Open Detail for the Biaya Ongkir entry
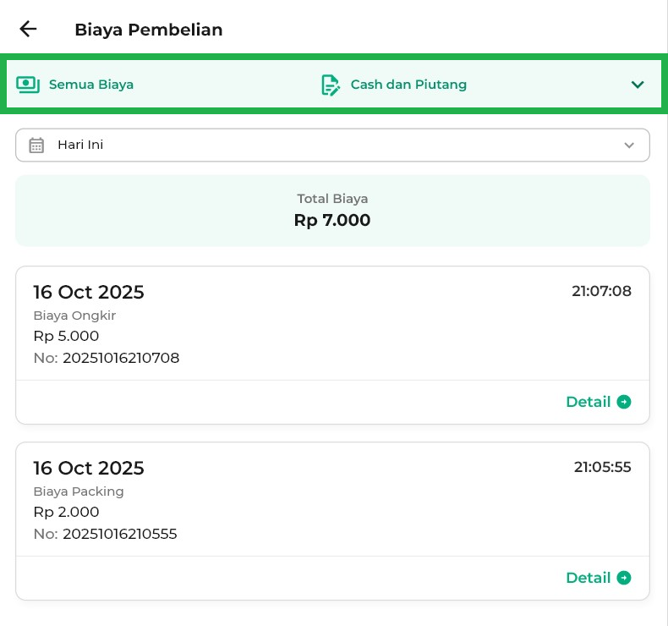Viewport: 668px width, 626px height. (x=589, y=402)
